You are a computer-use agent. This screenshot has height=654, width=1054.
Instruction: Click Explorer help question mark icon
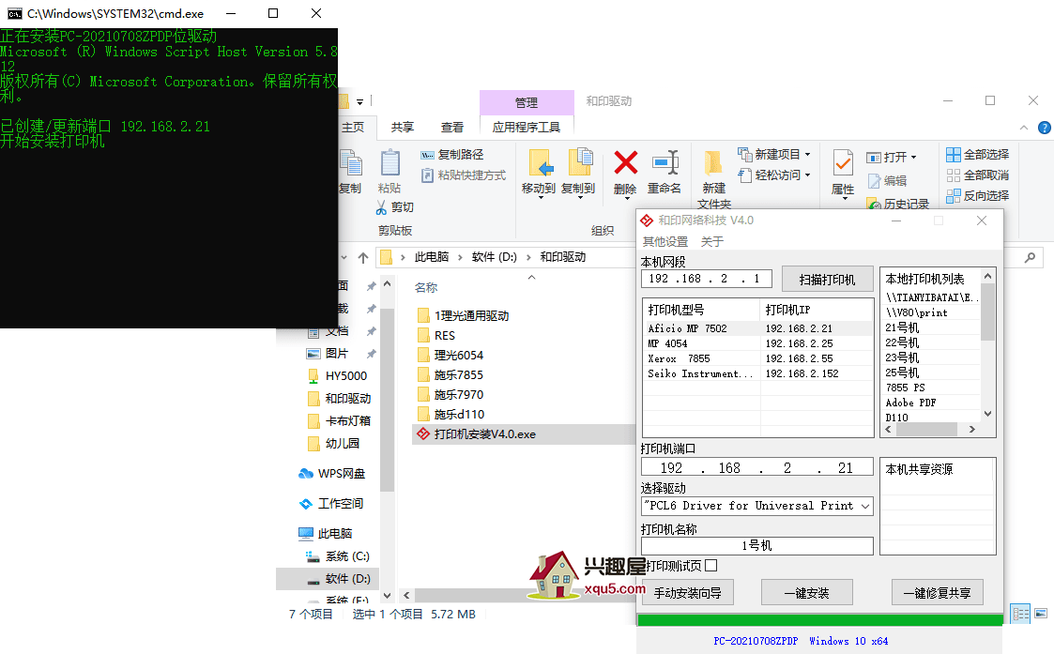(x=1044, y=128)
